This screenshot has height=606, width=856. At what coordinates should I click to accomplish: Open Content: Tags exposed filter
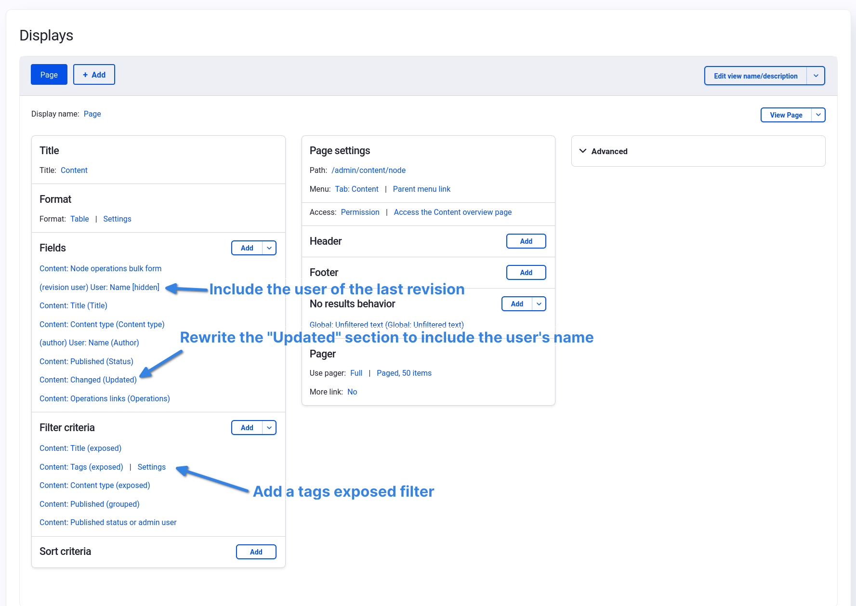tap(81, 467)
